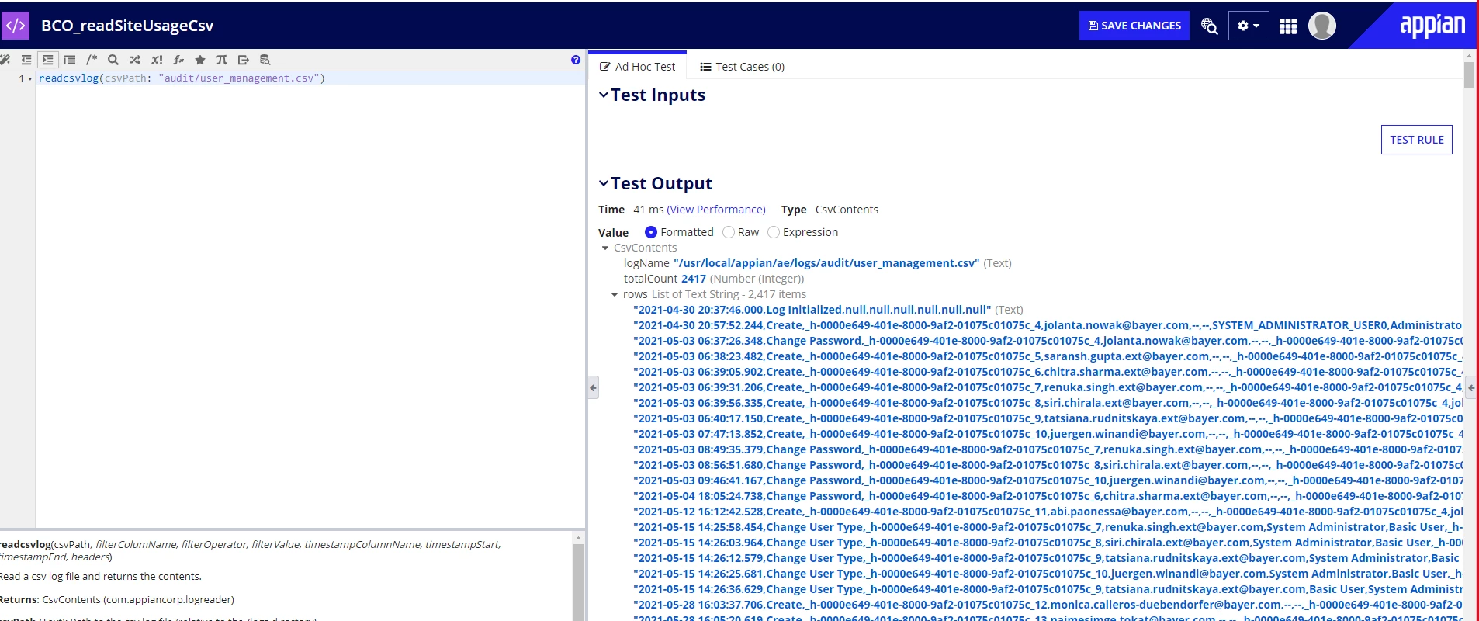This screenshot has width=1479, height=621.
Task: Click the outdent code icon
Action: point(26,60)
